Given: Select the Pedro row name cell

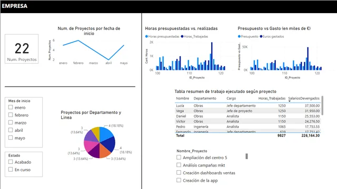Looking at the screenshot, I should 181,127.
